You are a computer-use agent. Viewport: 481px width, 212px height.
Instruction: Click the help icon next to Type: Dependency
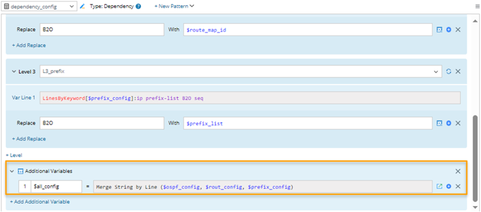tap(138, 7)
